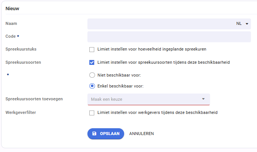The height and width of the screenshot is (152, 257).
Task: Save the form with OPSLAAN
Action: click(106, 134)
